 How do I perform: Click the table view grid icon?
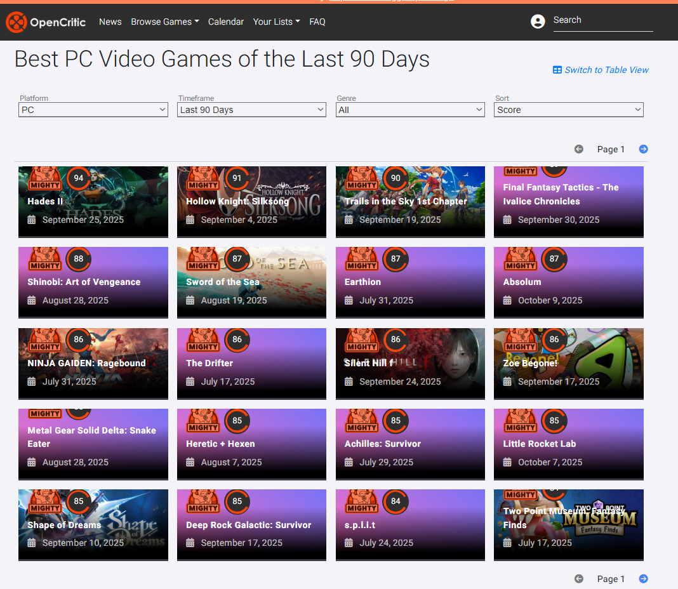coord(557,70)
